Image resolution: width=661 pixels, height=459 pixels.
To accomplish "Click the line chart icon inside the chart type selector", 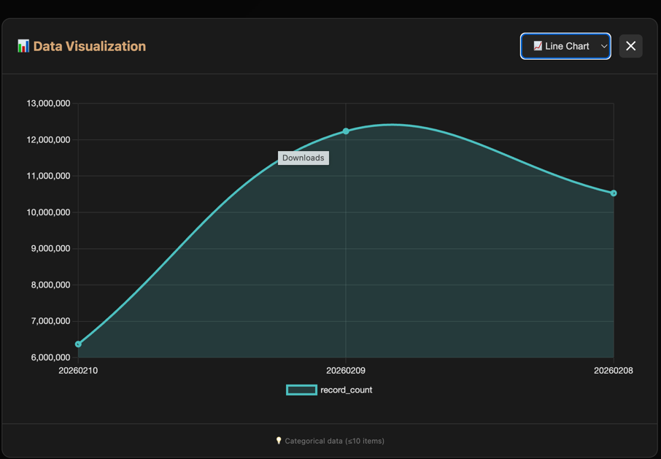I will coord(538,46).
